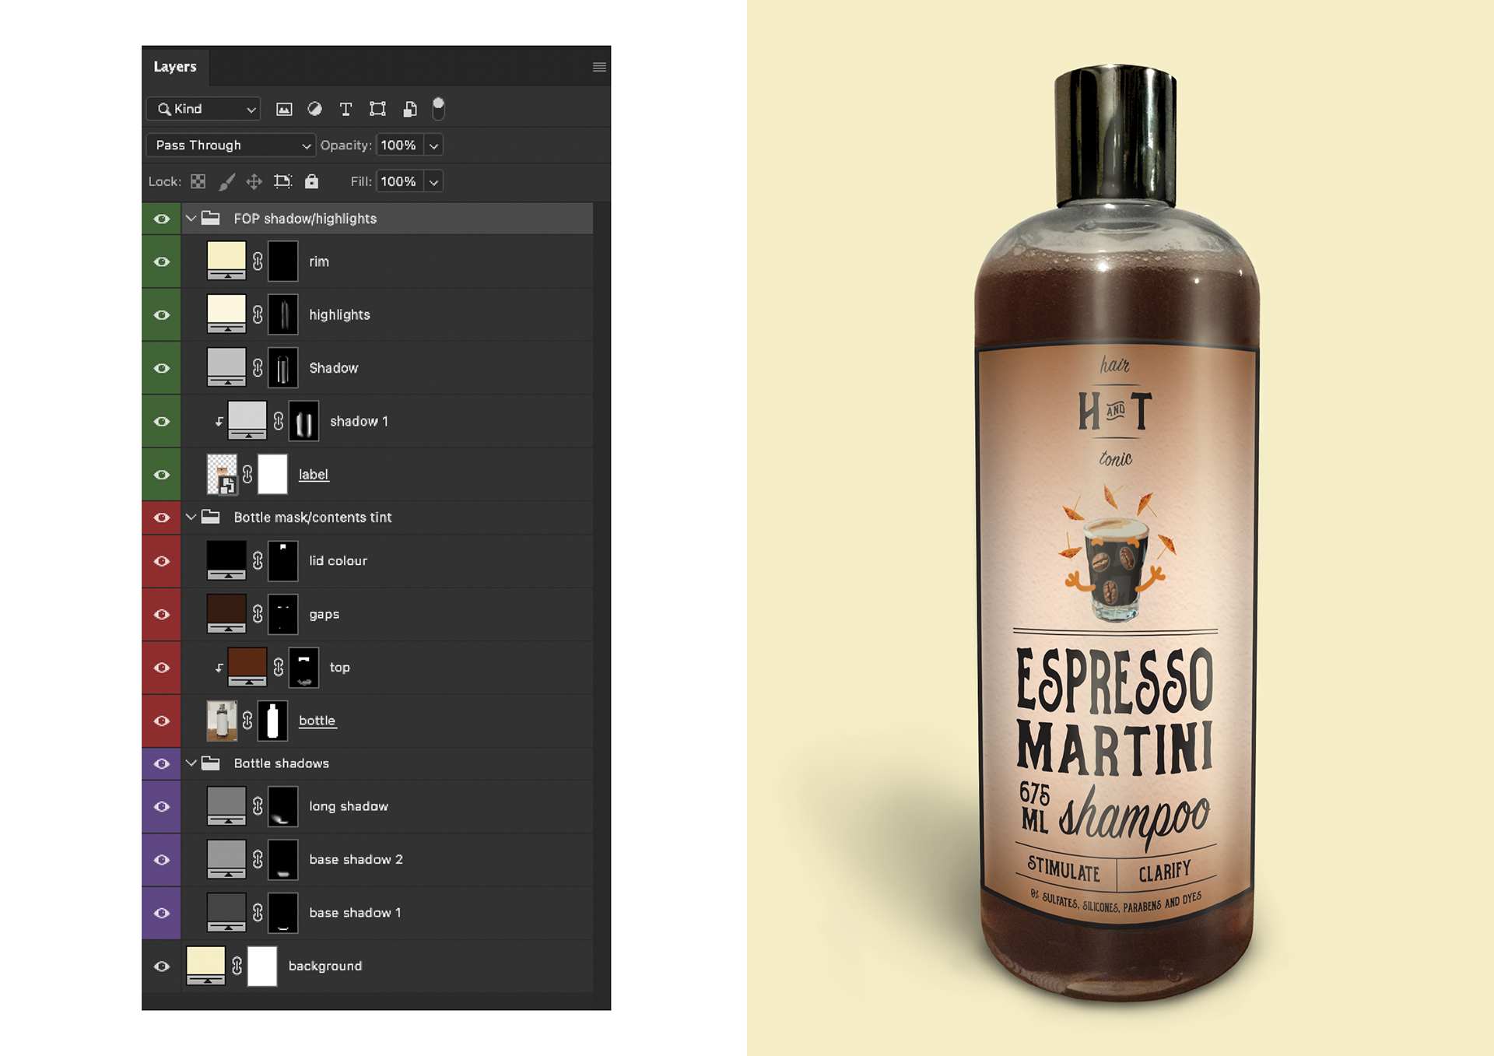Image resolution: width=1494 pixels, height=1056 pixels.
Task: Hide the bottle layer
Action: pos(162,721)
